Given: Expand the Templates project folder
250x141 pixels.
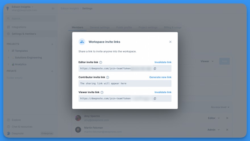Looking at the screenshot, I should click(8, 51).
